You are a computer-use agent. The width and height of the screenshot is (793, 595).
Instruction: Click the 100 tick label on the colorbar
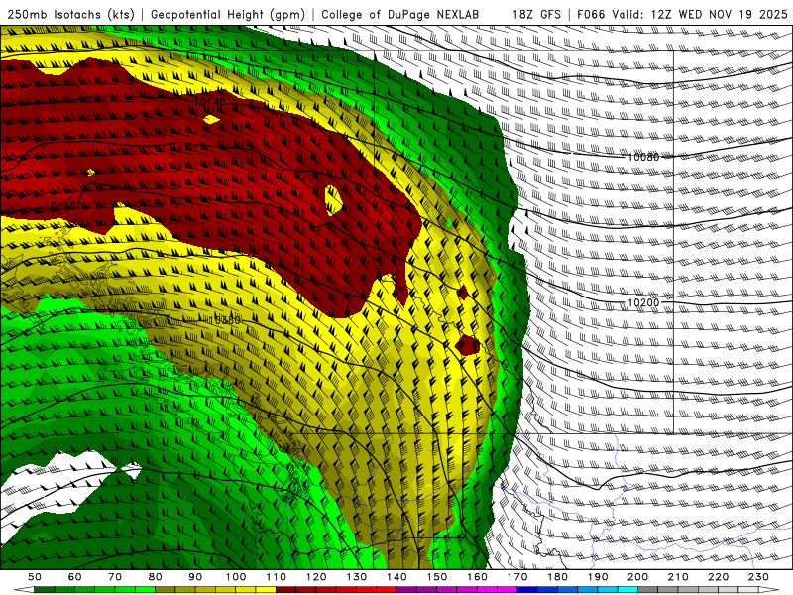coord(236,577)
